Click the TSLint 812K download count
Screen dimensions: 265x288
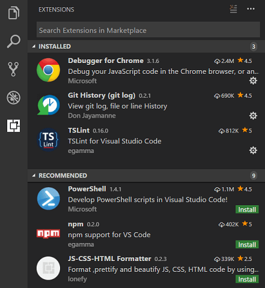tap(228, 131)
